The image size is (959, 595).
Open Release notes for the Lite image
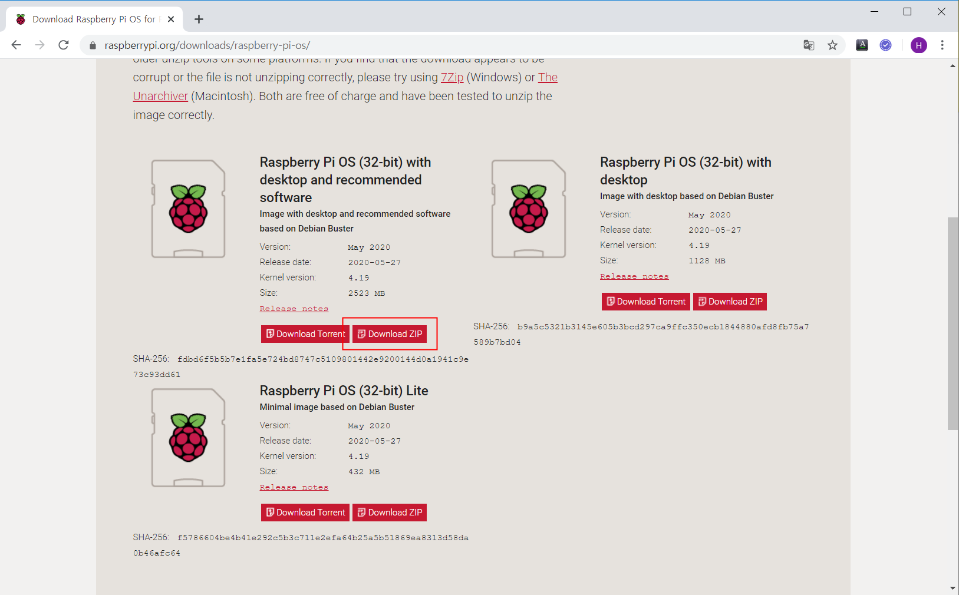294,487
